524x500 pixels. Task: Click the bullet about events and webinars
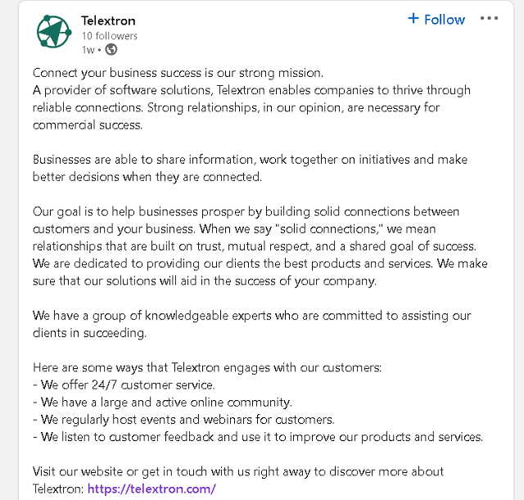183,420
